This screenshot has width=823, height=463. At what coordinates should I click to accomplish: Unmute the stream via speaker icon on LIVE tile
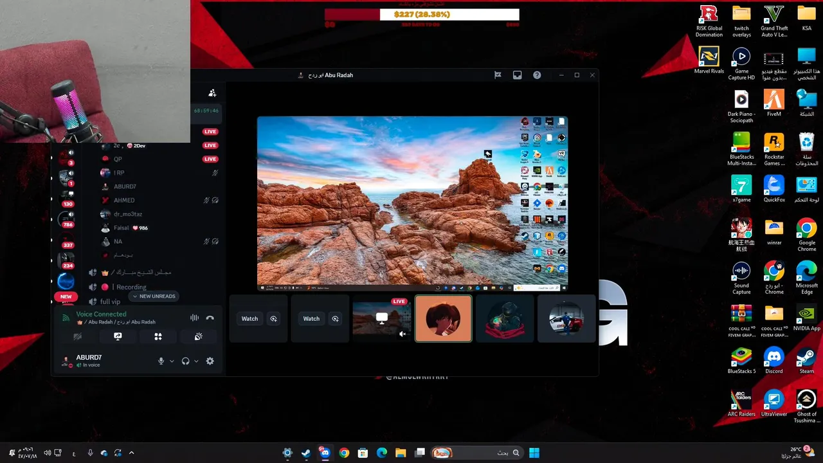402,334
